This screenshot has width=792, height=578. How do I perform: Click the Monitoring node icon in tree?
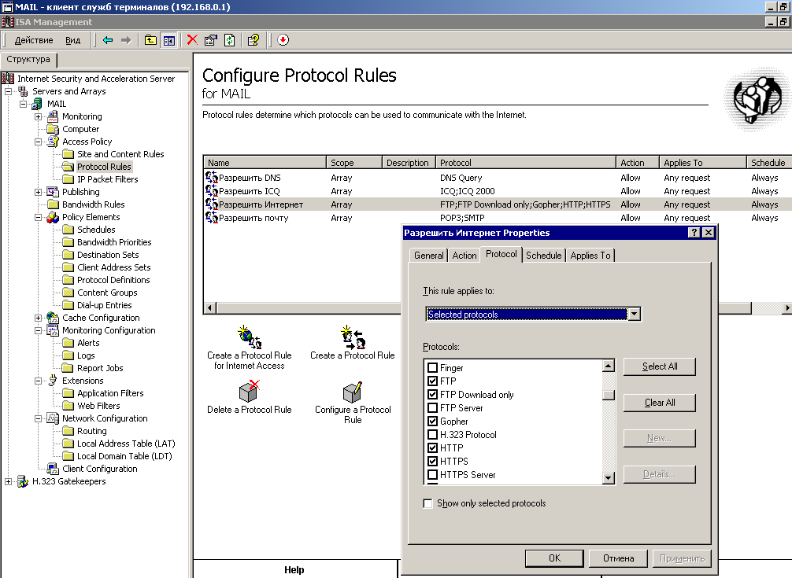(53, 116)
